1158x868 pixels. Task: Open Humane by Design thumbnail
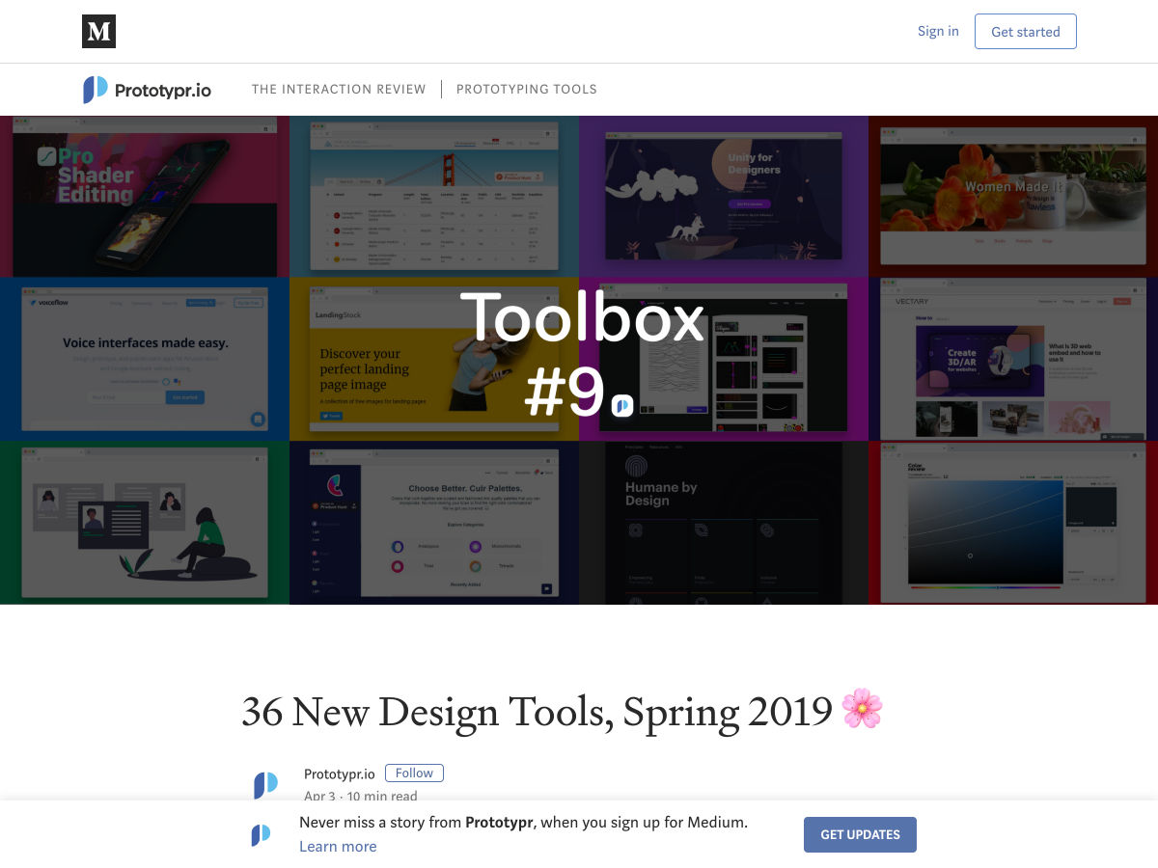pos(724,523)
